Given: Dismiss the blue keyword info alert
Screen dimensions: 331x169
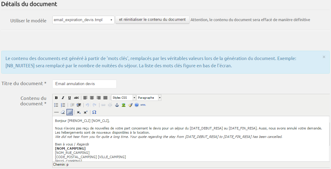Looking at the screenshot, I should [x=324, y=57].
